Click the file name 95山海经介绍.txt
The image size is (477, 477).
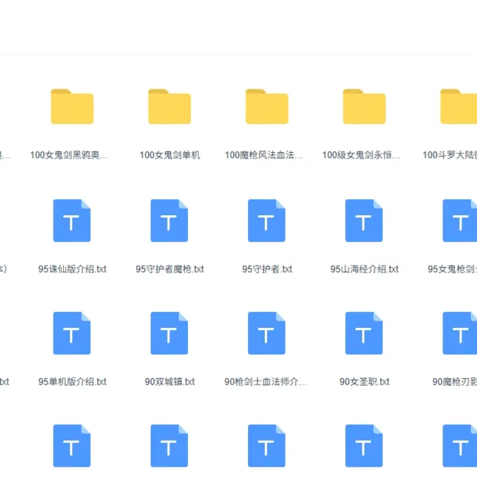click(x=364, y=269)
